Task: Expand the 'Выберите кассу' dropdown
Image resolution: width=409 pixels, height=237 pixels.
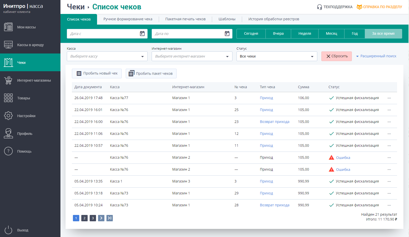Action: tap(107, 56)
